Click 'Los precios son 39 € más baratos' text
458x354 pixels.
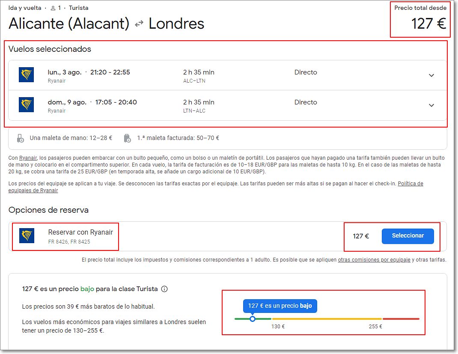click(x=88, y=306)
